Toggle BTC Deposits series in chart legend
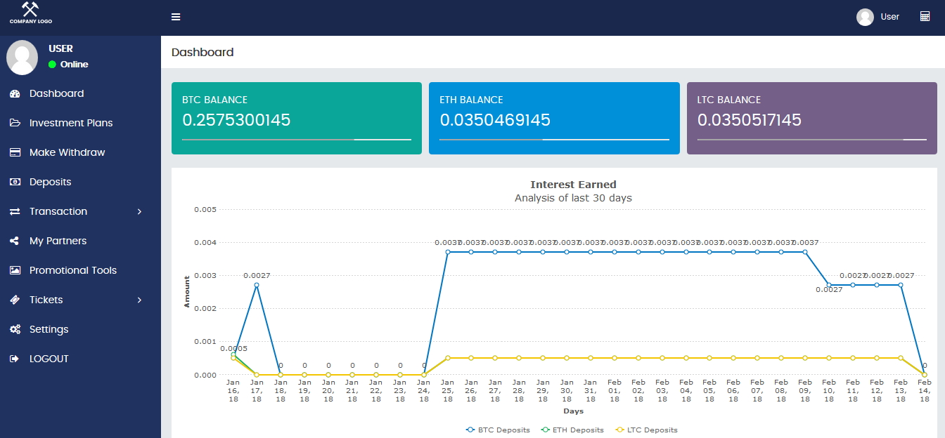Screen dimensions: 945x438 pyautogui.click(x=498, y=430)
